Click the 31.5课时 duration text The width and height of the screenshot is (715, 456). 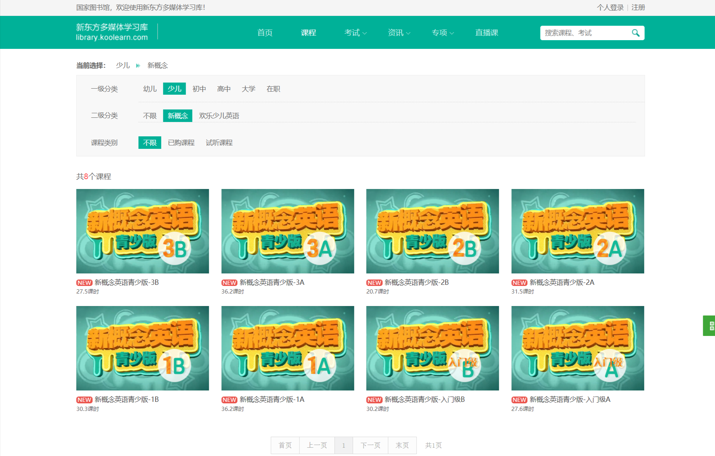523,292
